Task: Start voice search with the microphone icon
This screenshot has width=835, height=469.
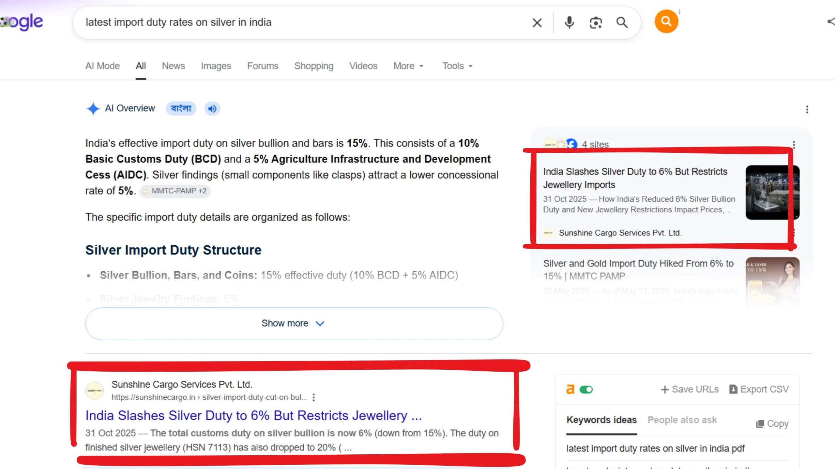Action: [569, 23]
